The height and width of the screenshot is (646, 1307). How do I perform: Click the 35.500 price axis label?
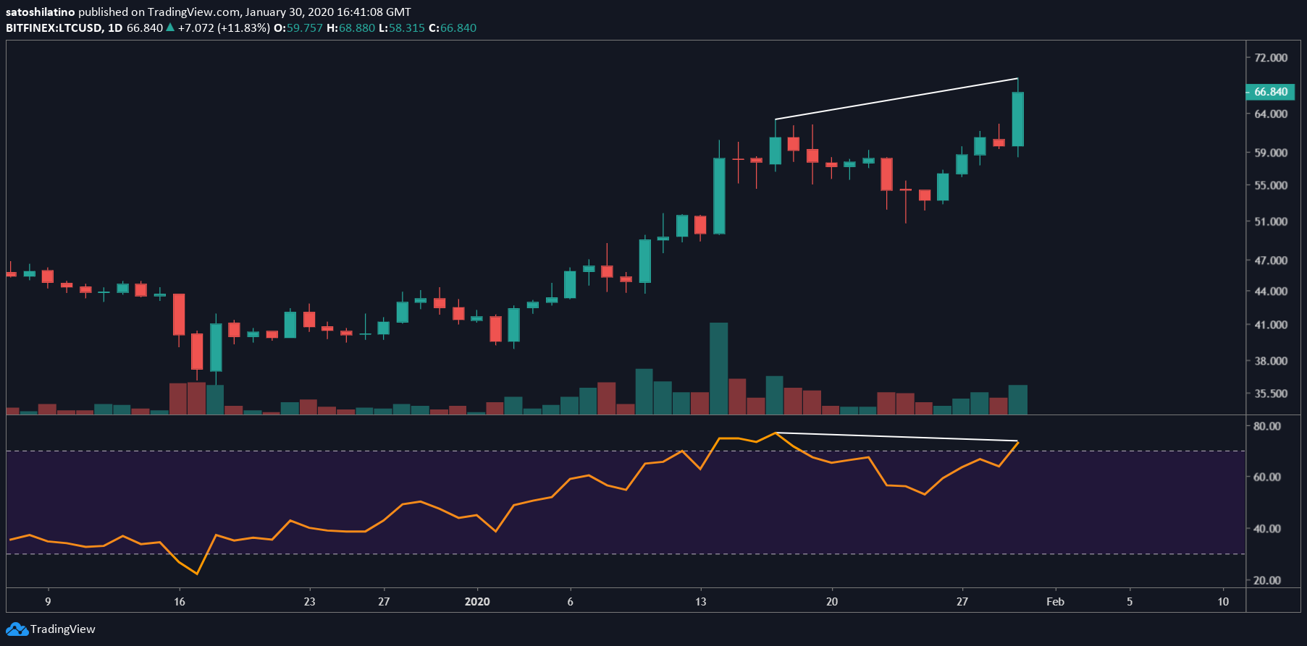click(x=1271, y=394)
